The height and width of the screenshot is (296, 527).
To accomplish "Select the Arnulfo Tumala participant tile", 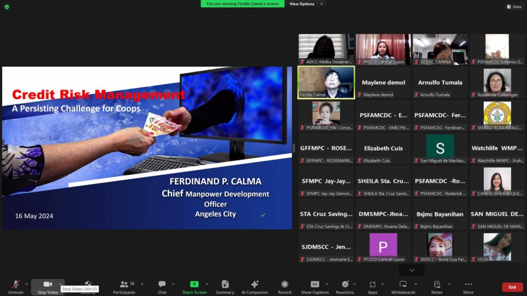I will point(440,83).
